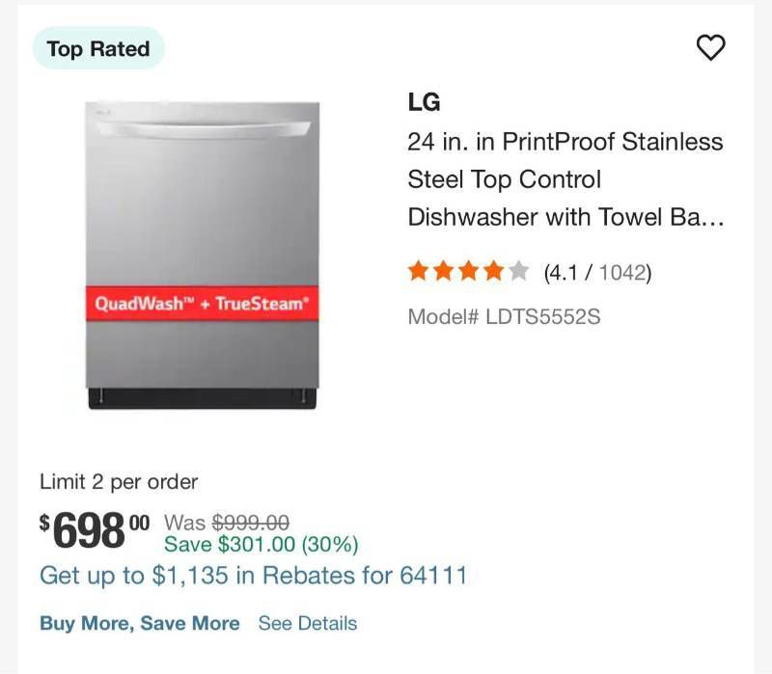
Task: Click the Top Rated badge
Action: 98,49
